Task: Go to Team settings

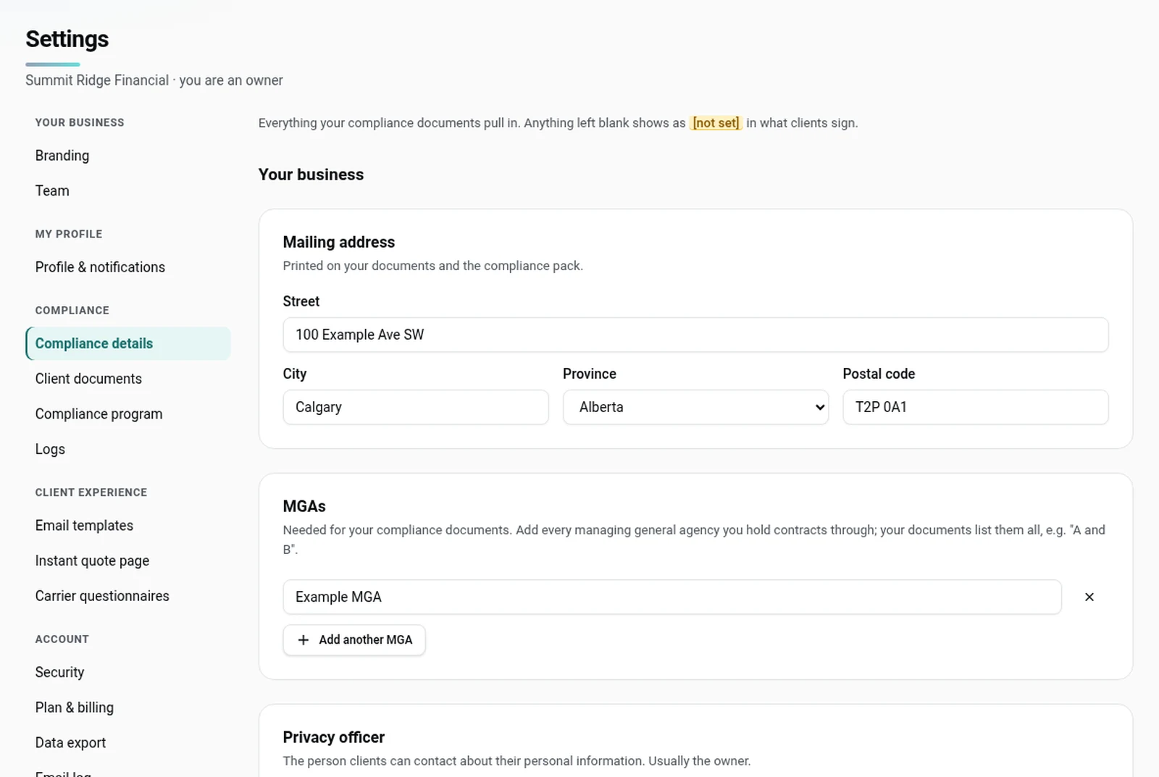Action: click(x=52, y=191)
